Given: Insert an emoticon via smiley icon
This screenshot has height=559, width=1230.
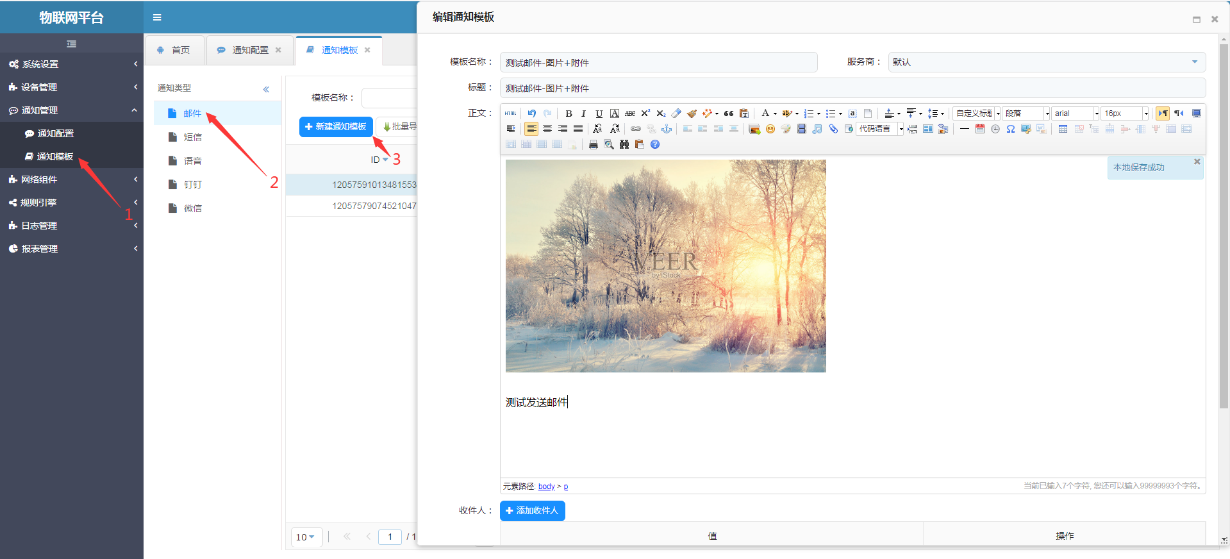Looking at the screenshot, I should 770,129.
